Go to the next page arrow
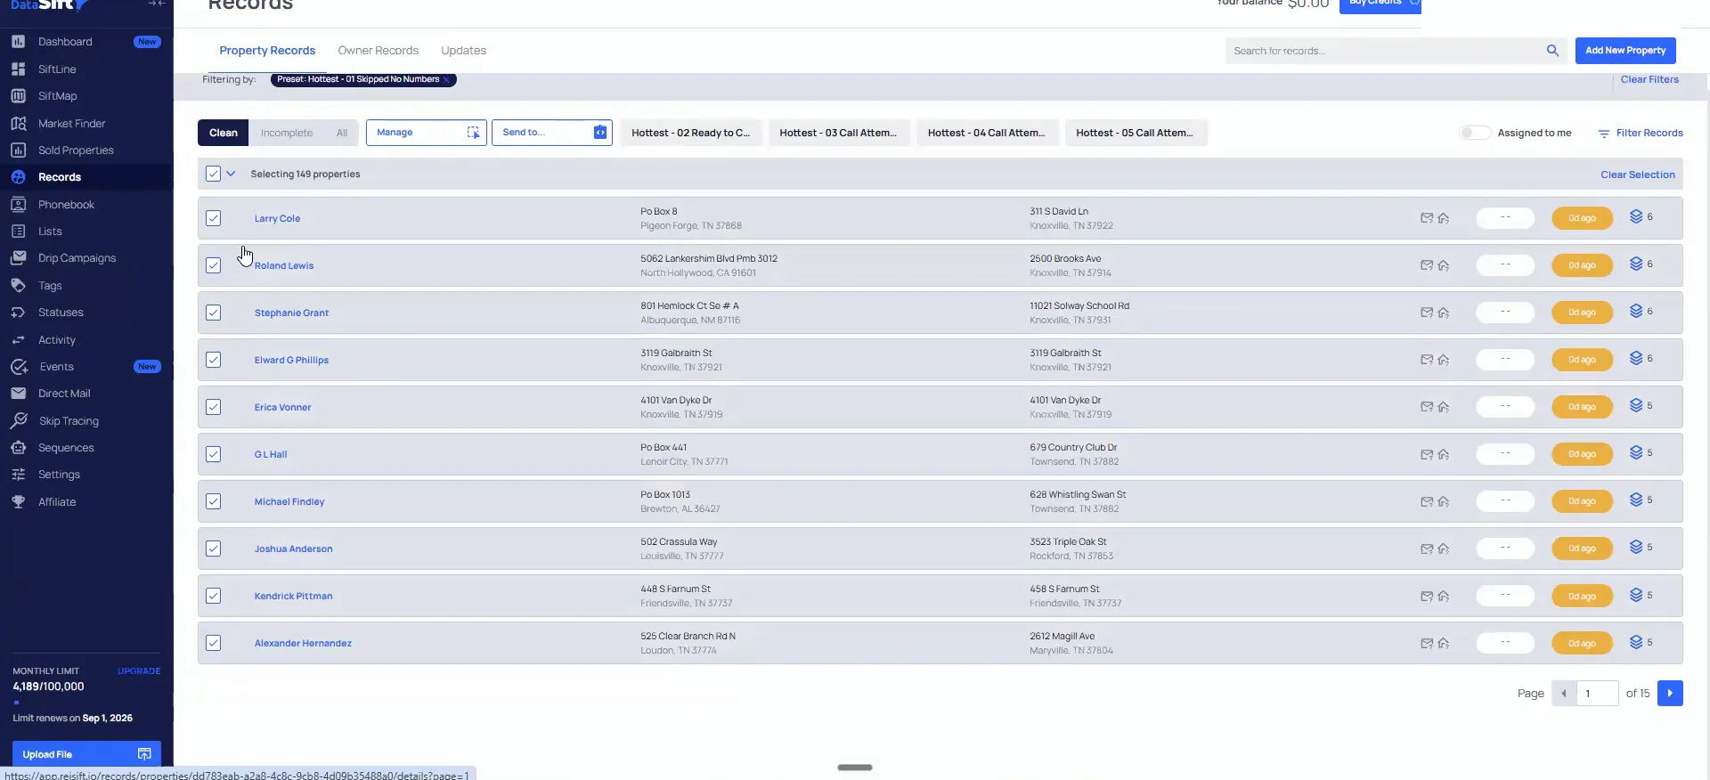The image size is (1710, 780). tap(1670, 693)
